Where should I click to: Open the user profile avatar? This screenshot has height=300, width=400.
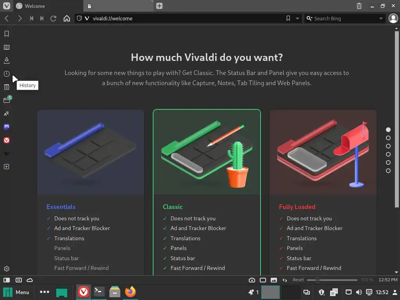pyautogui.click(x=393, y=18)
